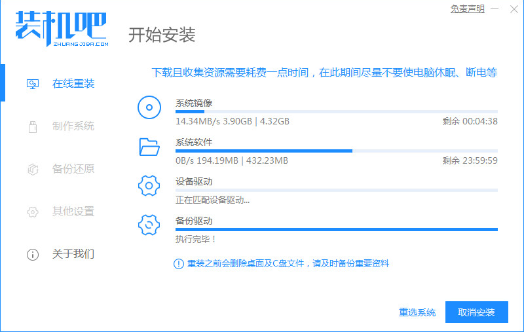Viewport: 524px width, 332px height.
Task: Click 重选系统 to reselect the system
Action: [x=417, y=312]
